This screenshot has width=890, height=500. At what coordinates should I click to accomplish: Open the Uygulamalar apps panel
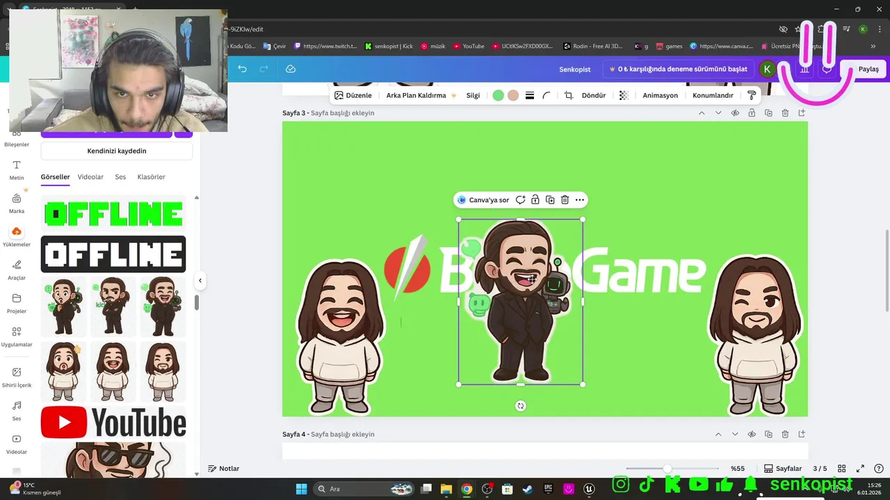(x=17, y=337)
